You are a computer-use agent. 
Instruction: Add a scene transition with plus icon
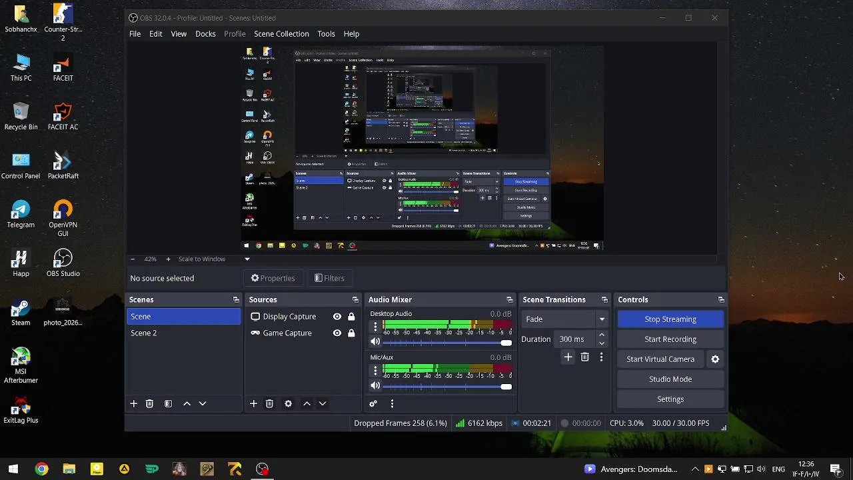pyautogui.click(x=568, y=357)
